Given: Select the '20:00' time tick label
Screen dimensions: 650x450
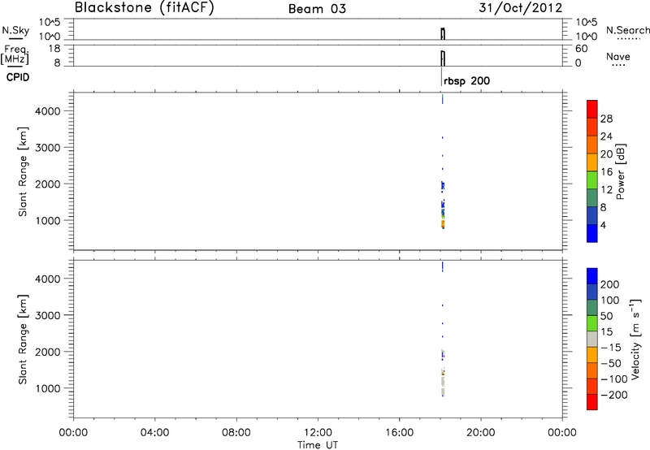Looking at the screenshot, I should [x=480, y=433].
